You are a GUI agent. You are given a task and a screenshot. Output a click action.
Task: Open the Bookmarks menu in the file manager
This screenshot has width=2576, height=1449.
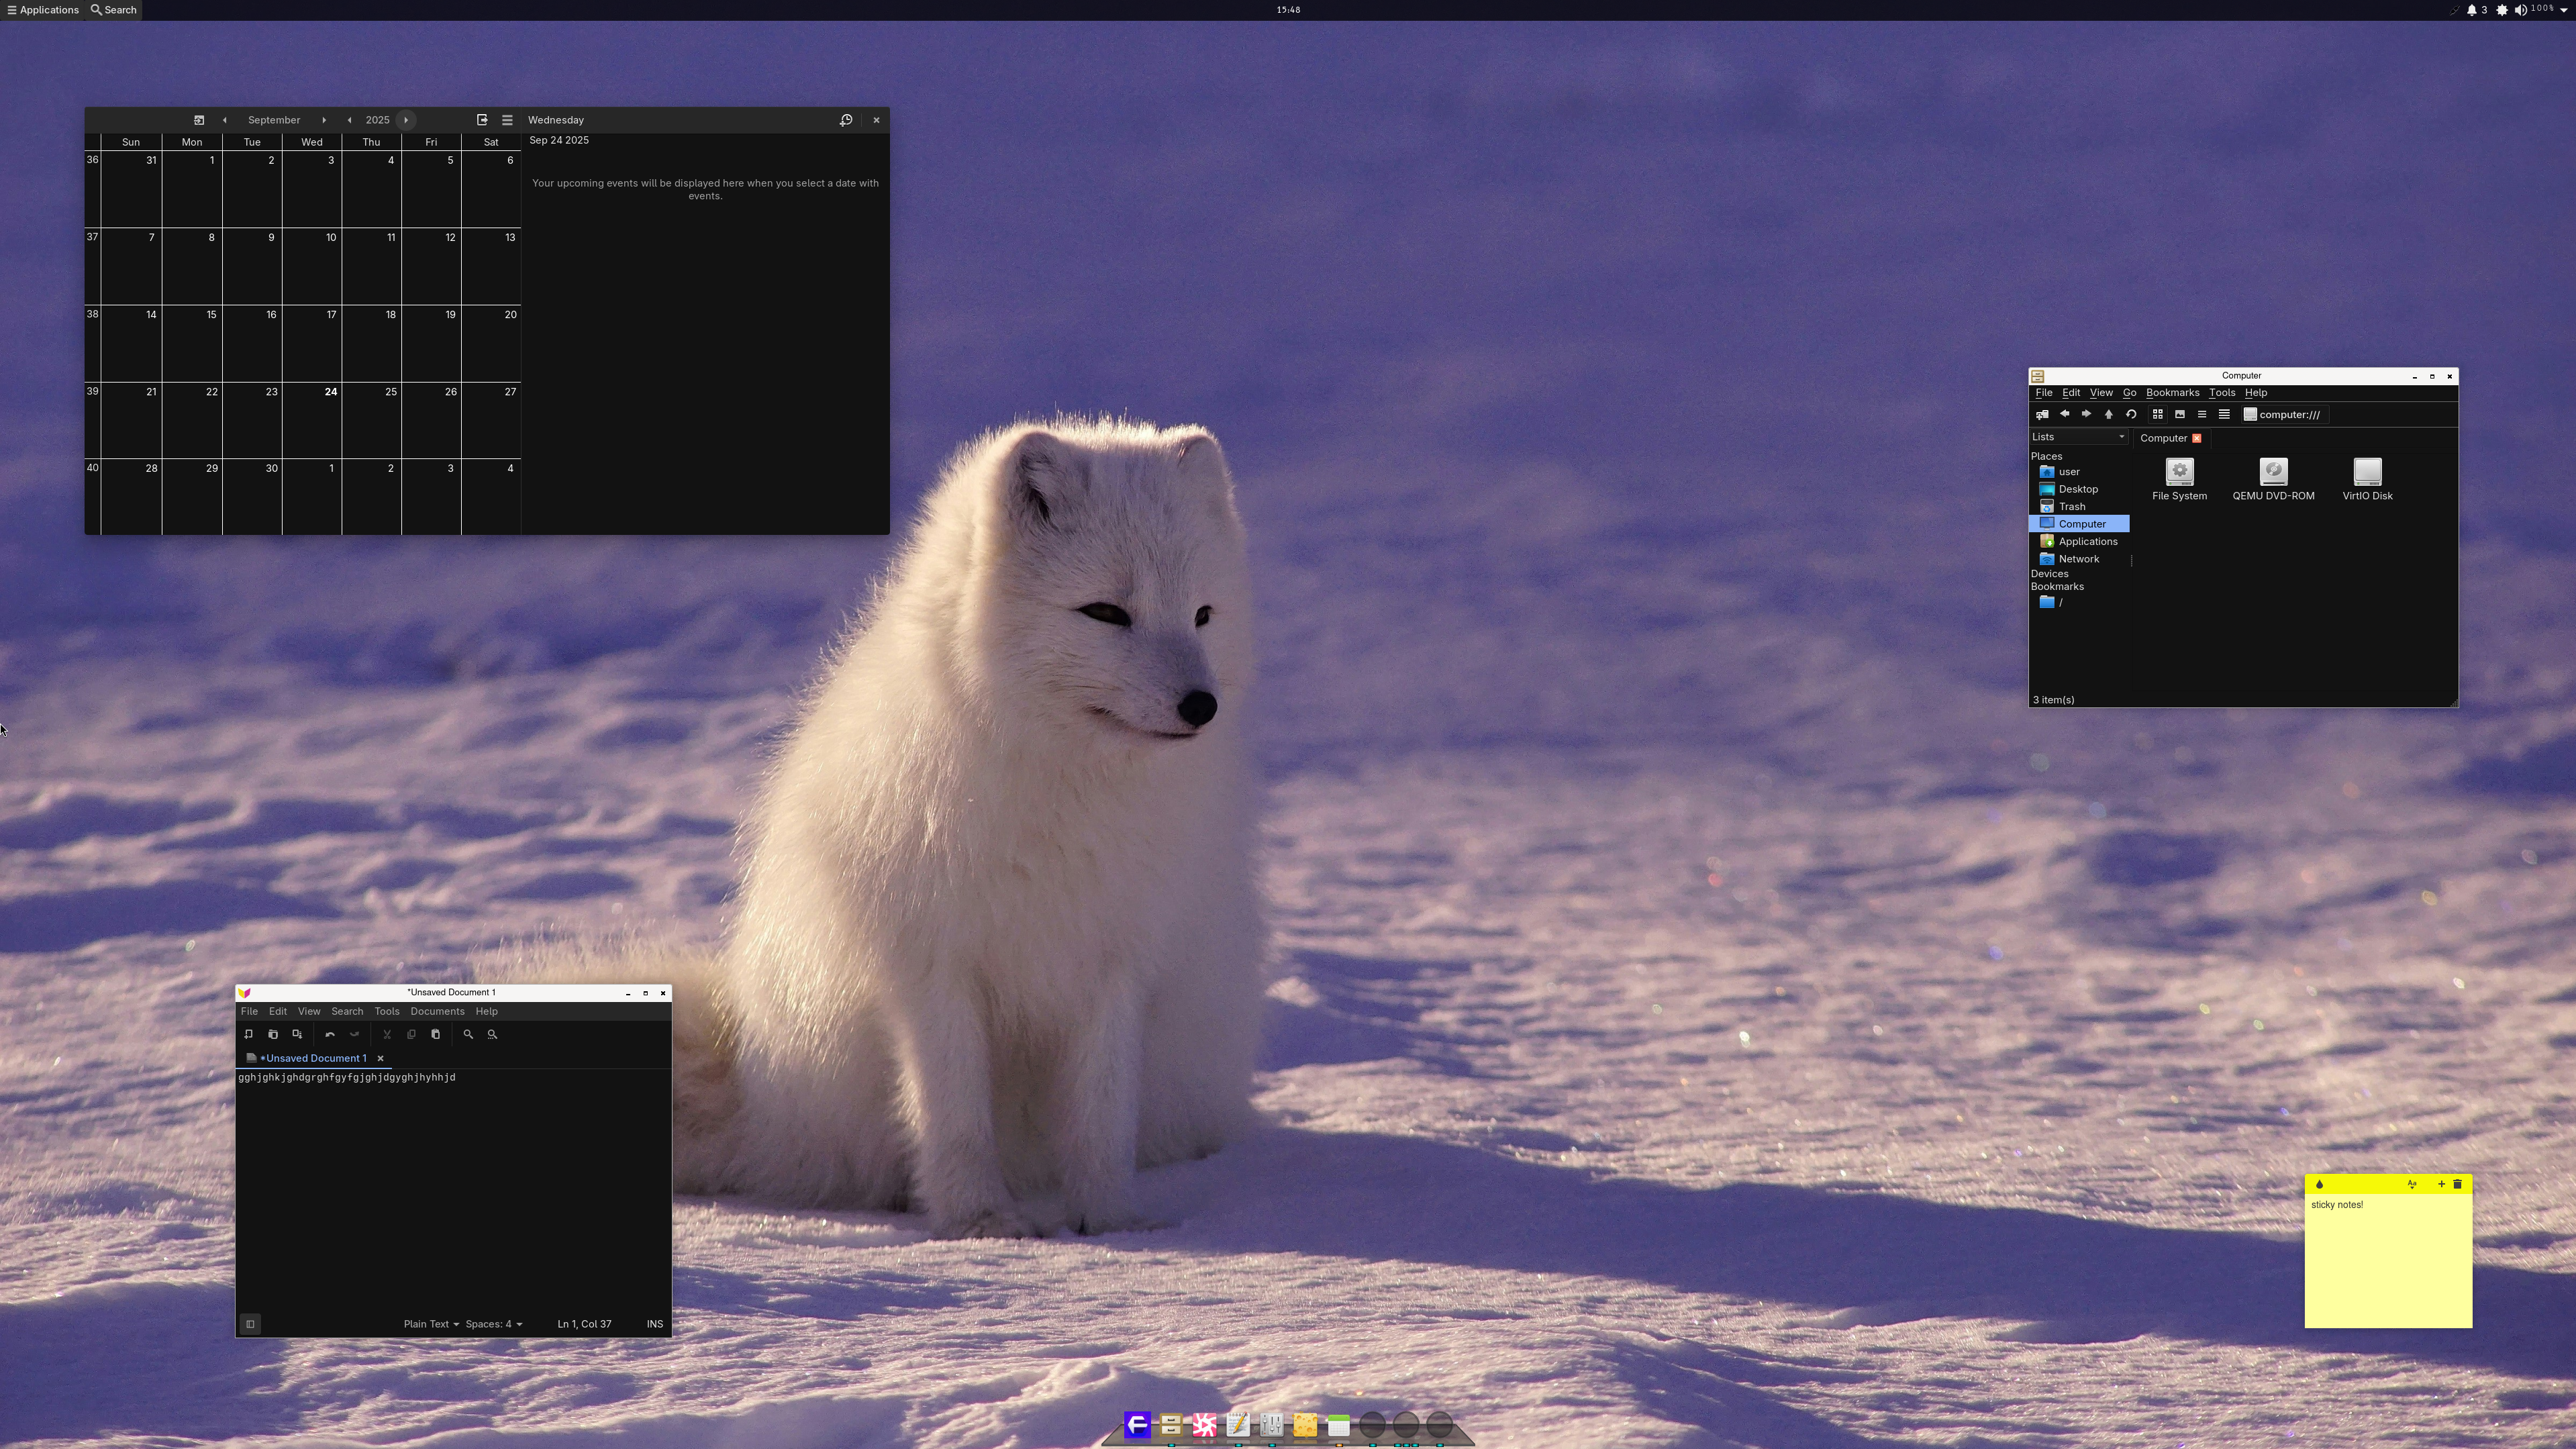pyautogui.click(x=2172, y=393)
